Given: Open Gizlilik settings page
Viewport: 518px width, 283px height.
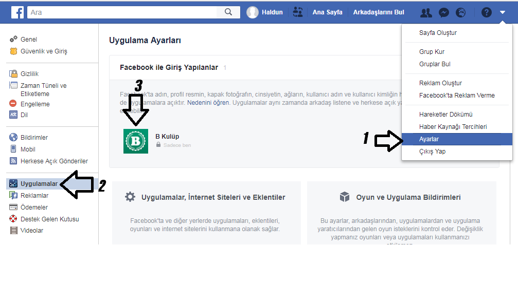Looking at the screenshot, I should pyautogui.click(x=30, y=73).
